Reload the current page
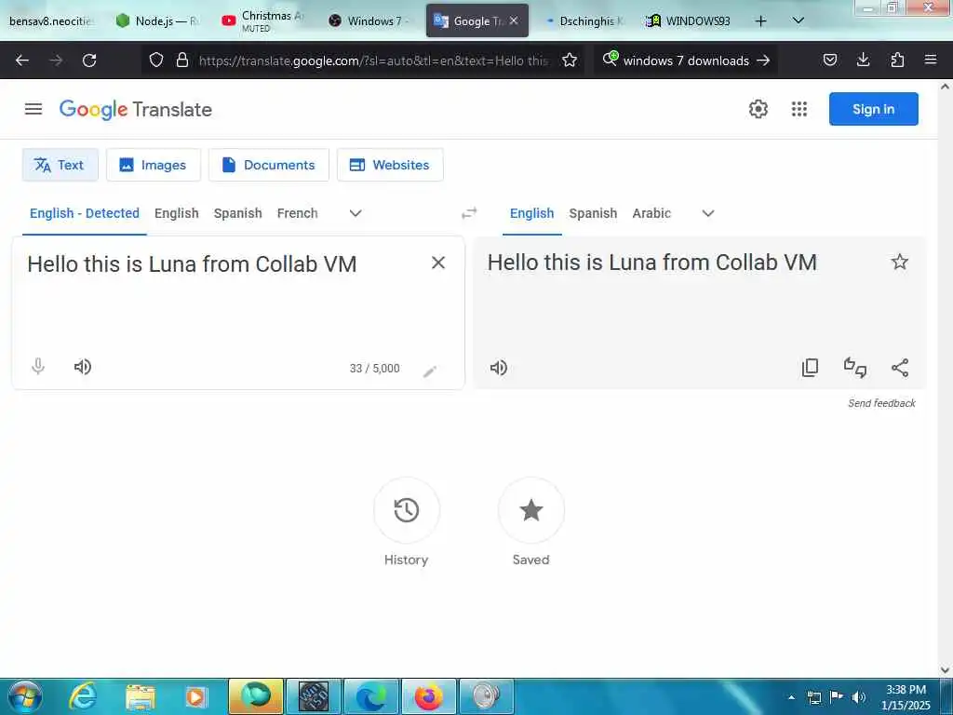The height and width of the screenshot is (715, 953). pos(89,61)
